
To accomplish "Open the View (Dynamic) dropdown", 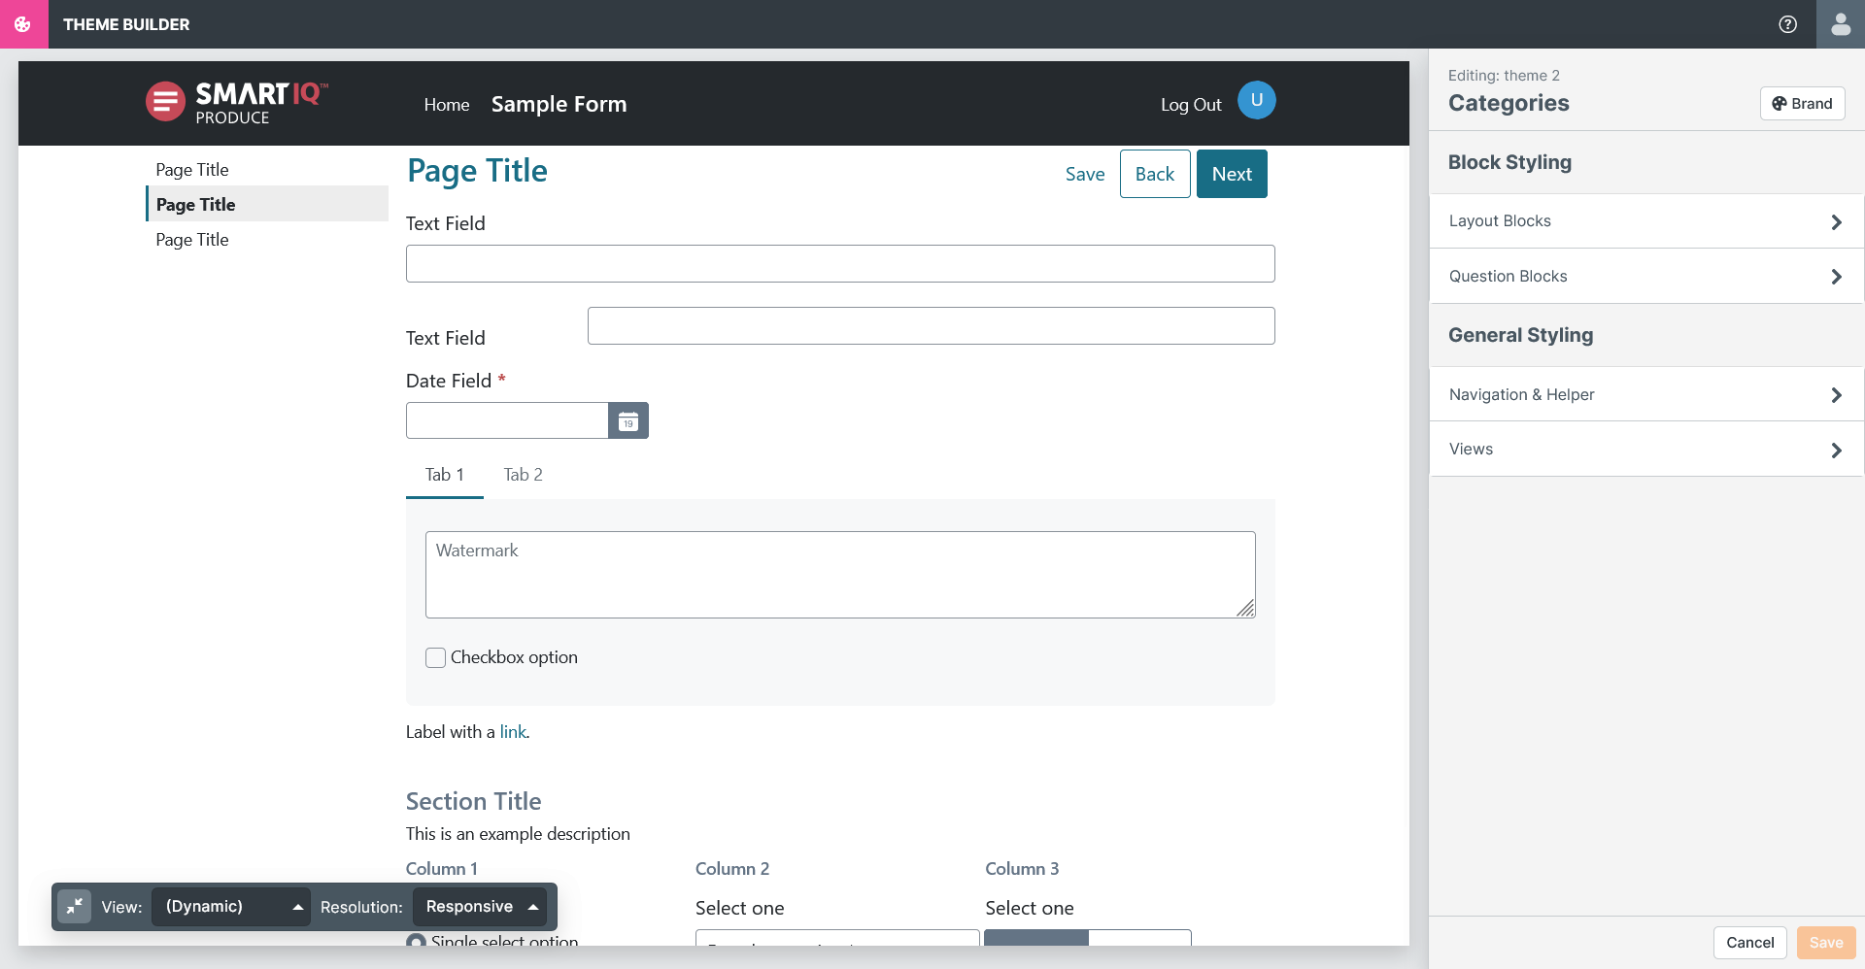I will click(x=231, y=907).
